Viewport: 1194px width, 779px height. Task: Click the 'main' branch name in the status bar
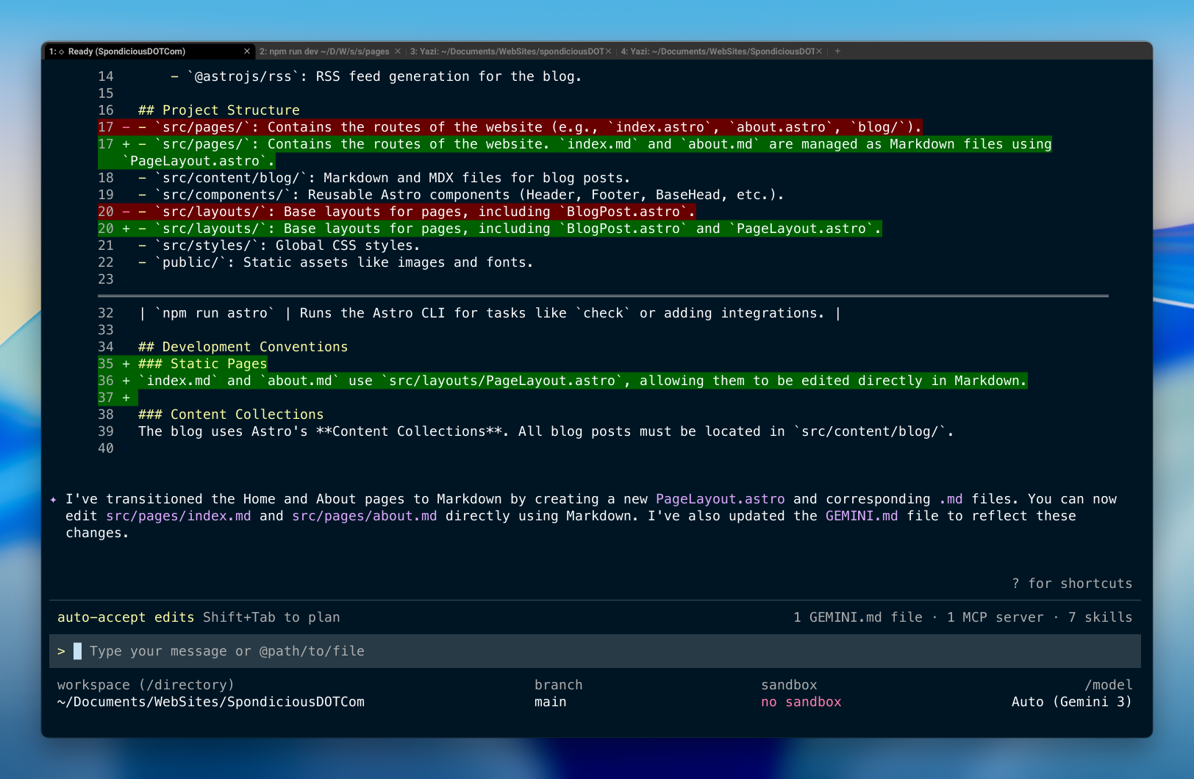(550, 702)
